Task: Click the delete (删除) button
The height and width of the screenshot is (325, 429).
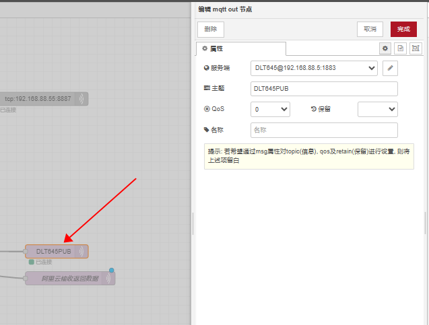Action: point(211,29)
